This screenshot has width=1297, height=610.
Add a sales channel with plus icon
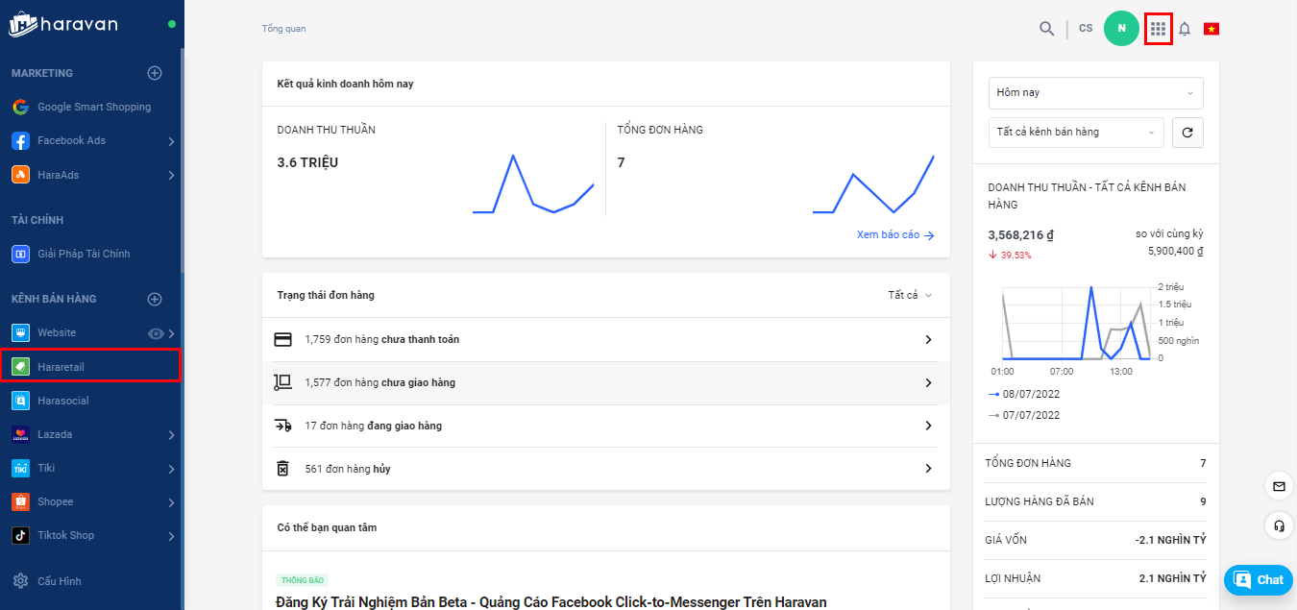155,299
